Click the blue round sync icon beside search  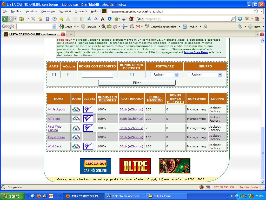point(240,19)
